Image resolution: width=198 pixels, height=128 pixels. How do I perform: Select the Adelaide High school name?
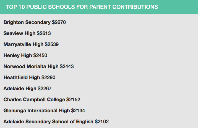pos(20,89)
